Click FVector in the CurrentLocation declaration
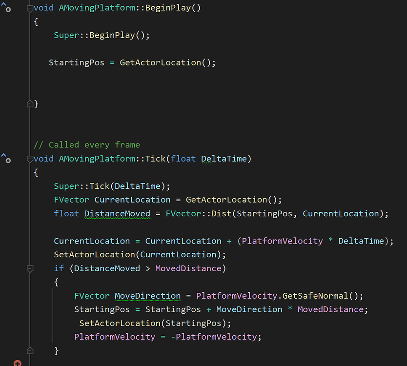 (71, 200)
